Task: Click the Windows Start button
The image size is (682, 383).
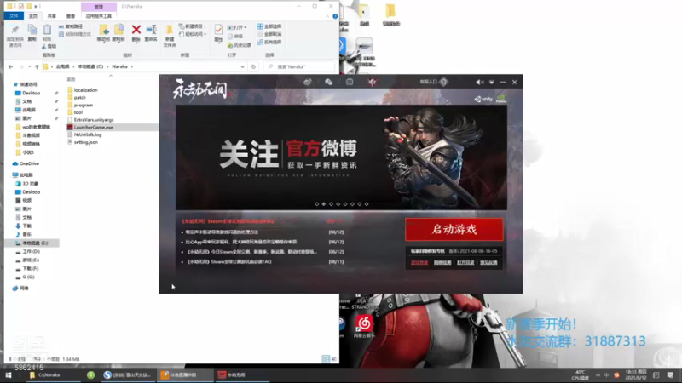Action: click(9, 374)
